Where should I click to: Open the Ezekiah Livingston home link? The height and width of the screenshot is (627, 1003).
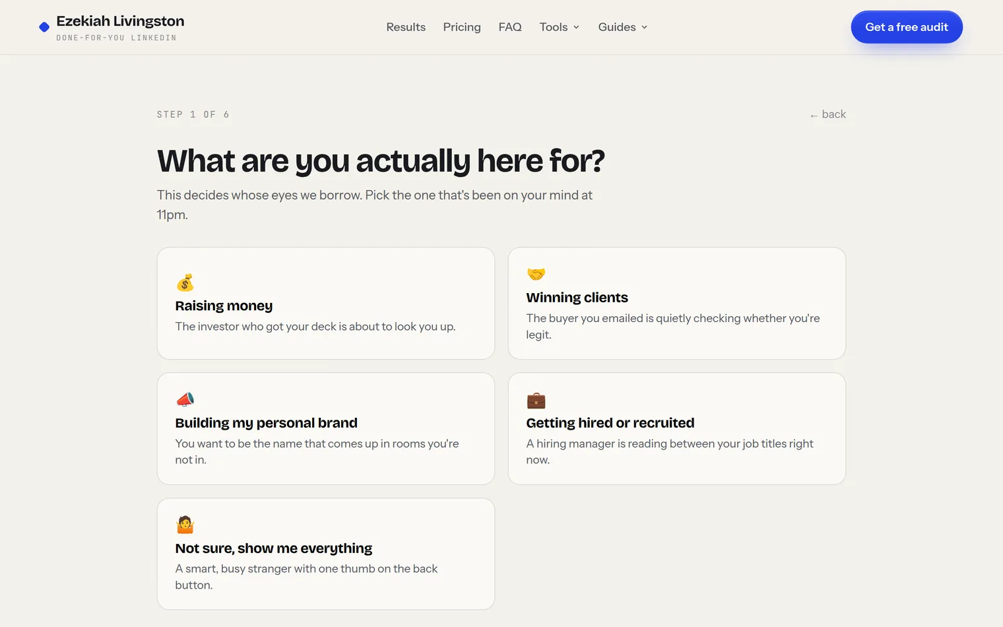pos(112,28)
